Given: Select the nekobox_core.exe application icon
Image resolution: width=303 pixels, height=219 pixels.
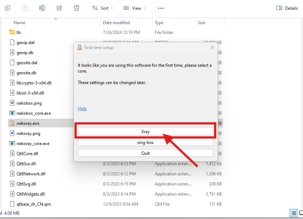Looking at the screenshot, I should (12, 113).
